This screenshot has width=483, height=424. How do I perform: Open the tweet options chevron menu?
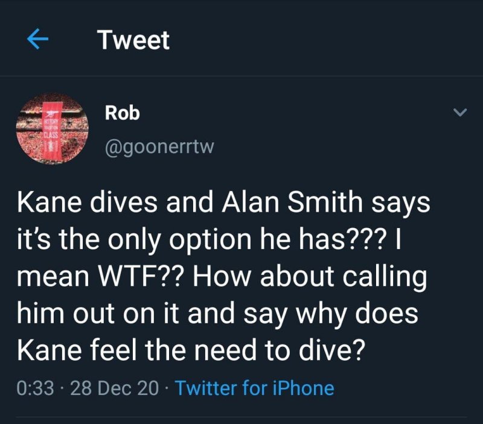coord(460,113)
